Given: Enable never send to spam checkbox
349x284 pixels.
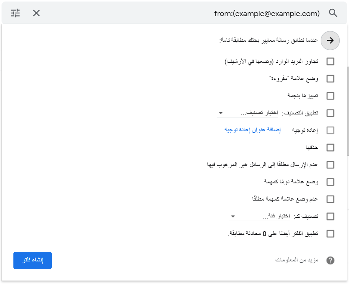Looking at the screenshot, I should point(330,165).
